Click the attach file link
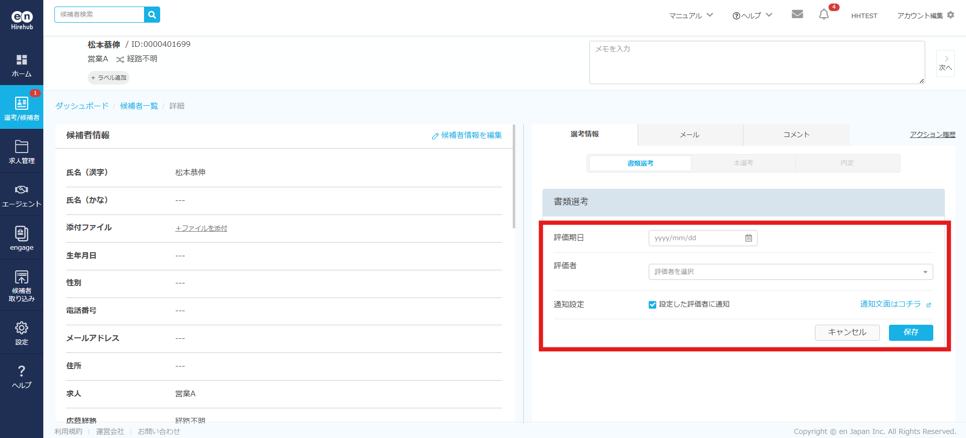The image size is (966, 438). pos(201,228)
